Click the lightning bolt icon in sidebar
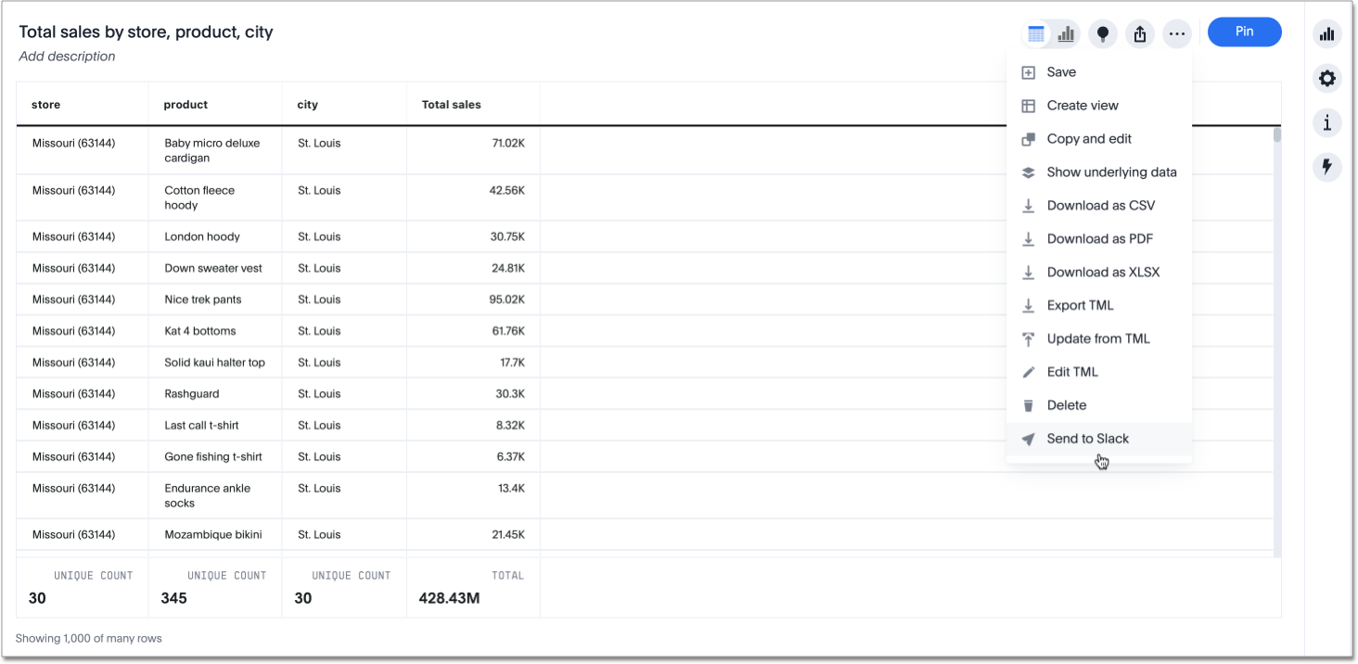Viewport: 1358px width, 664px height. tap(1327, 167)
